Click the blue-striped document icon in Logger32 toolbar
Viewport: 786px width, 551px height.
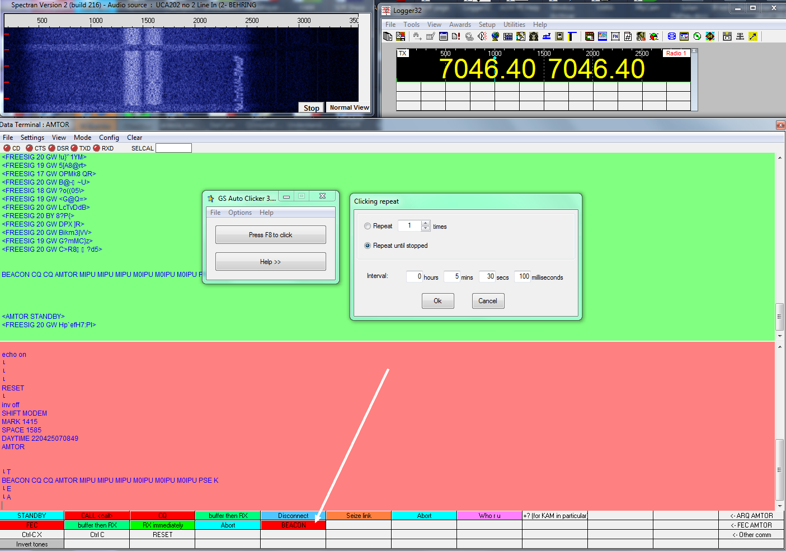click(x=443, y=36)
